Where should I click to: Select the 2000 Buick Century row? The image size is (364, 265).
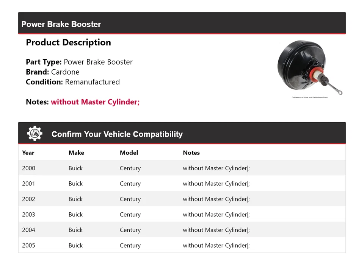(182, 168)
